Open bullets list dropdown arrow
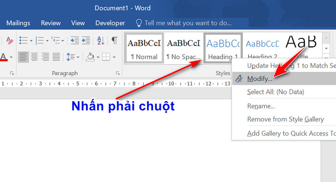 [31, 41]
